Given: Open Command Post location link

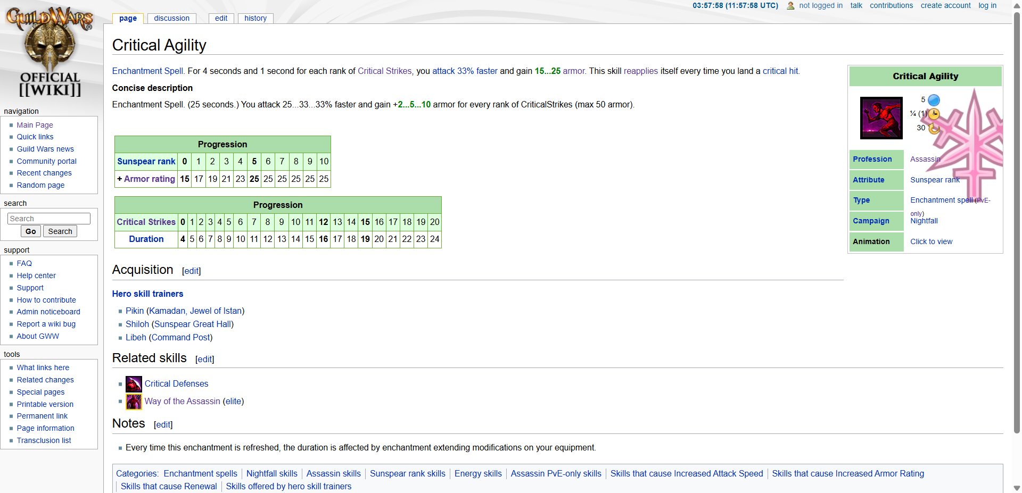Looking at the screenshot, I should tap(180, 337).
